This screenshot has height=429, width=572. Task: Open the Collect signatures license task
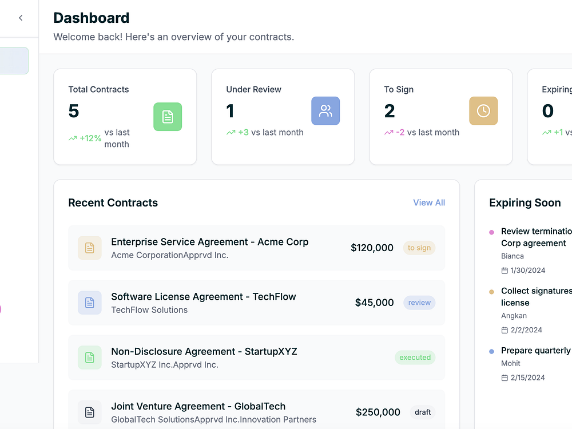click(x=537, y=296)
